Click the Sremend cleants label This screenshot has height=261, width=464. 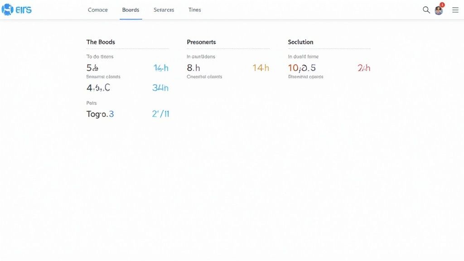click(103, 77)
